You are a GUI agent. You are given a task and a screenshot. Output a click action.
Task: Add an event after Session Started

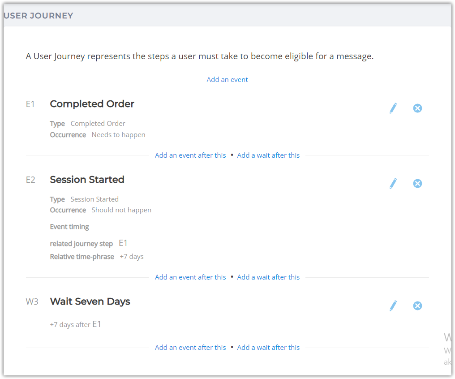pyautogui.click(x=190, y=277)
